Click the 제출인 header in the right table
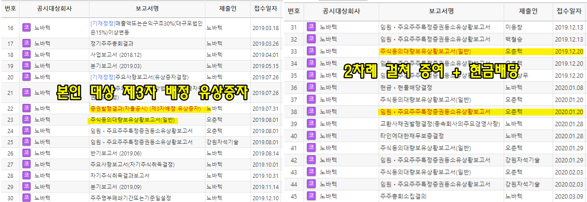Image resolution: width=587 pixels, height=202 pixels. point(528,11)
